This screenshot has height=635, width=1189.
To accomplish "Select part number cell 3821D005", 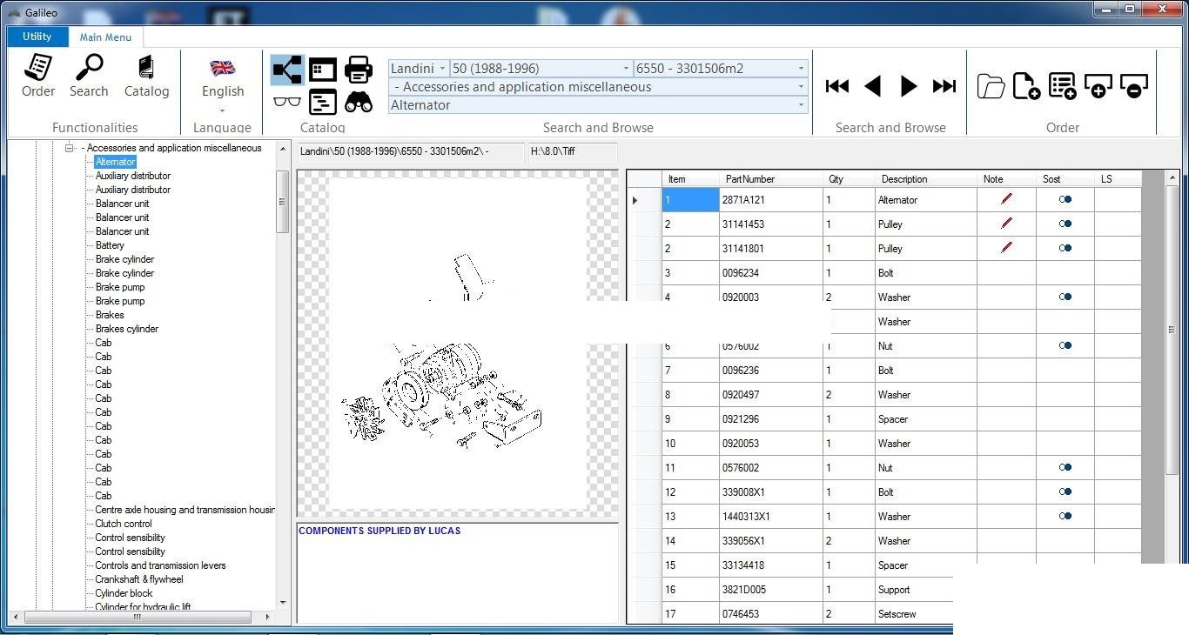I will (x=770, y=589).
